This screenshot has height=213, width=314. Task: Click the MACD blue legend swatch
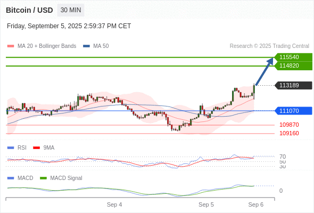click(x=11, y=178)
